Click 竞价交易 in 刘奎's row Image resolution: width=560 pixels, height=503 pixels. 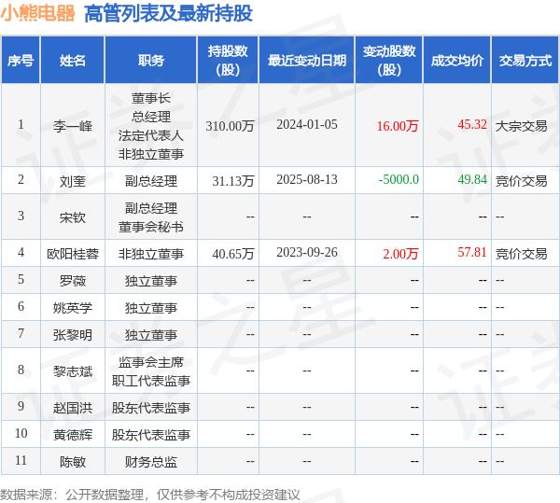click(x=521, y=181)
